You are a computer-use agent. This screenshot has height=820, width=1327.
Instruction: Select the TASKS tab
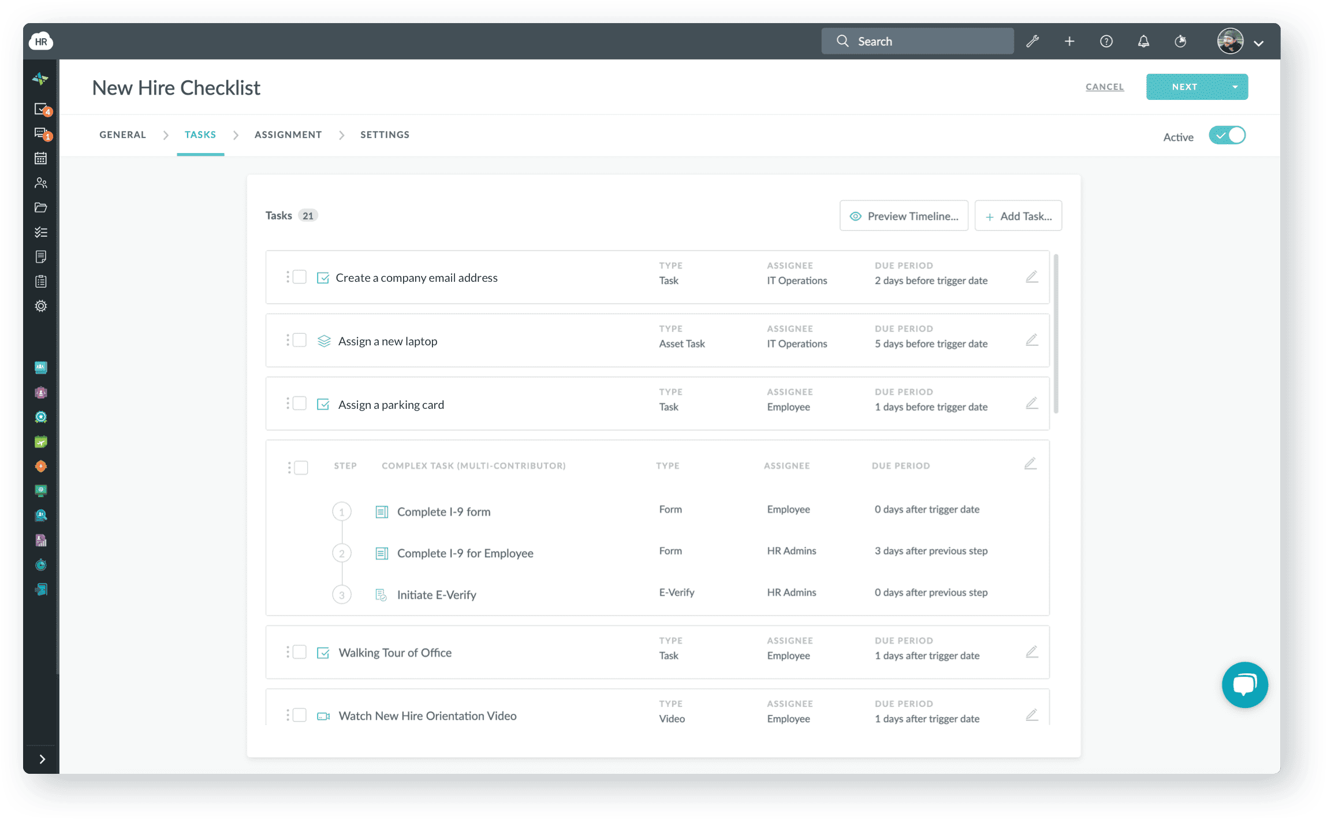(x=200, y=135)
